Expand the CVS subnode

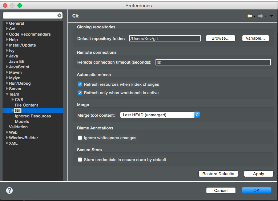(13, 100)
